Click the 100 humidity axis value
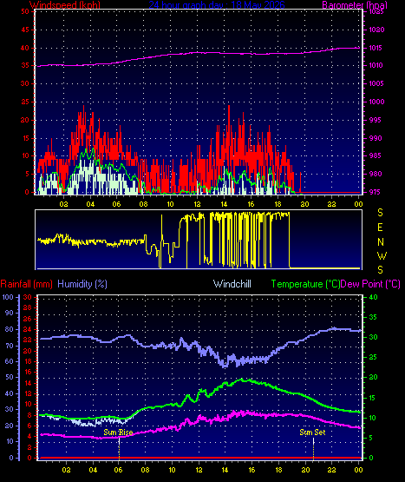Viewport: 405px width, 482px height. [8, 297]
